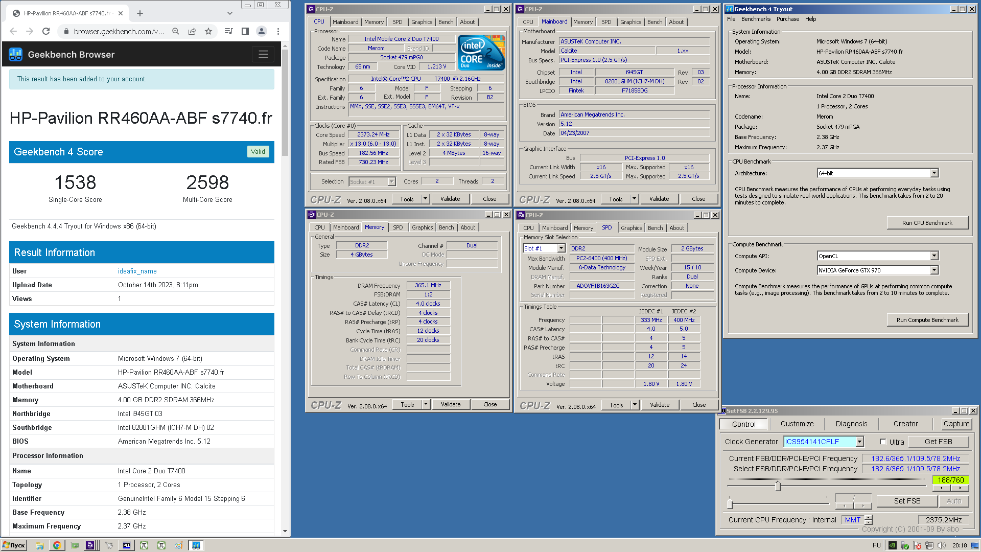Open Chrome media control icon
Image resolution: width=981 pixels, height=552 pixels.
click(x=229, y=31)
